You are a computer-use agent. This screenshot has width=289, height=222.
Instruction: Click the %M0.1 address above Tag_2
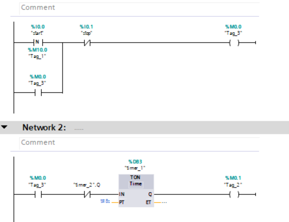(233, 178)
